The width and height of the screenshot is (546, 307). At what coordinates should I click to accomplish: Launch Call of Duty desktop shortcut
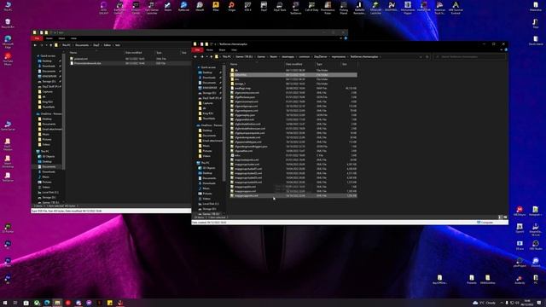coord(311,6)
